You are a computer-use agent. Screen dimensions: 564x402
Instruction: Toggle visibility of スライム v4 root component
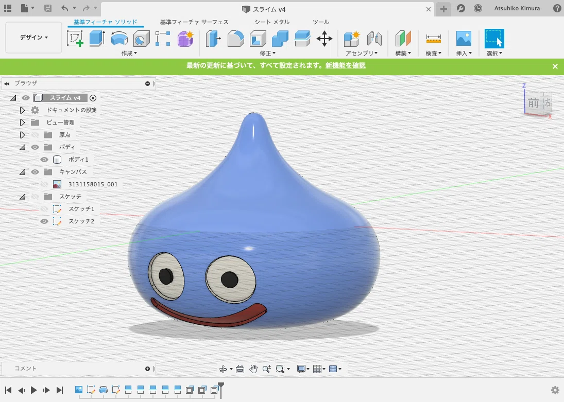click(x=26, y=98)
